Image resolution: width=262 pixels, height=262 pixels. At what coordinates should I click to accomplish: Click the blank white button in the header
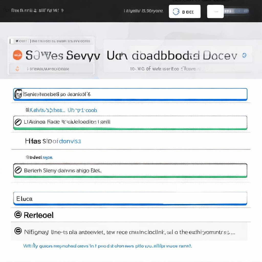(215, 12)
